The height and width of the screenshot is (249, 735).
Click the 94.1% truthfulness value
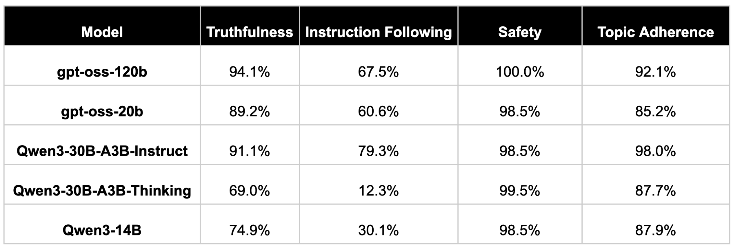tap(250, 72)
